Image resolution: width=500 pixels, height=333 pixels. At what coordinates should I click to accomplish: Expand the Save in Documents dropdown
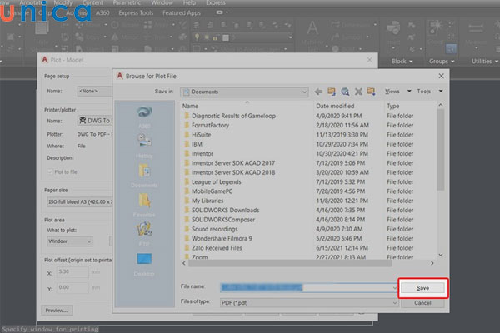[x=302, y=91]
